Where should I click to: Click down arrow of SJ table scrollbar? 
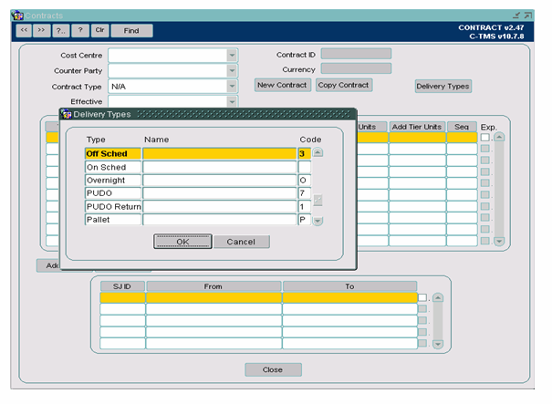[438, 344]
